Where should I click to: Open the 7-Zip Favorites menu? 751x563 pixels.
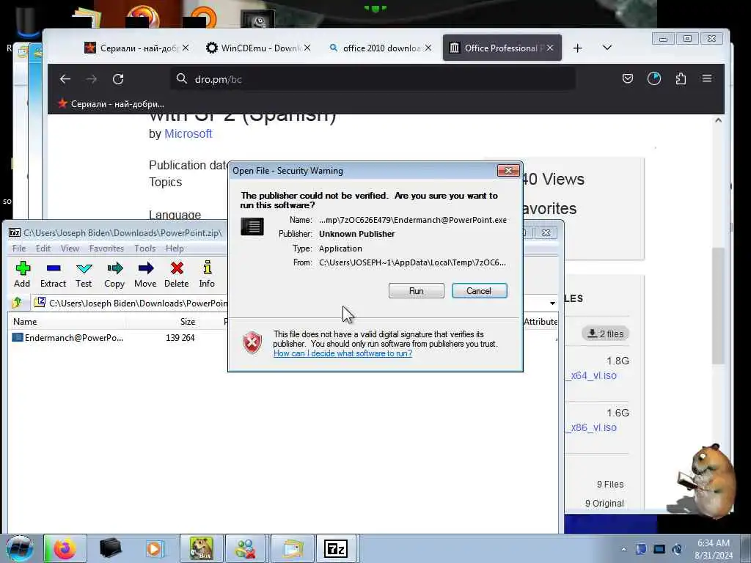(106, 249)
